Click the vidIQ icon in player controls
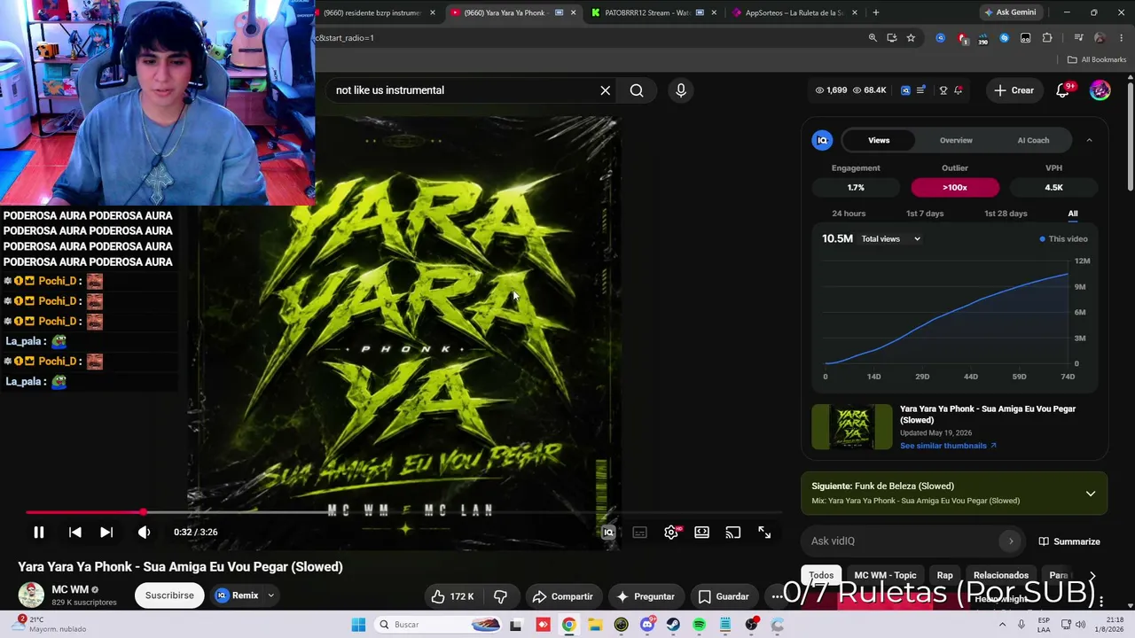The width and height of the screenshot is (1135, 638). pos(608,533)
